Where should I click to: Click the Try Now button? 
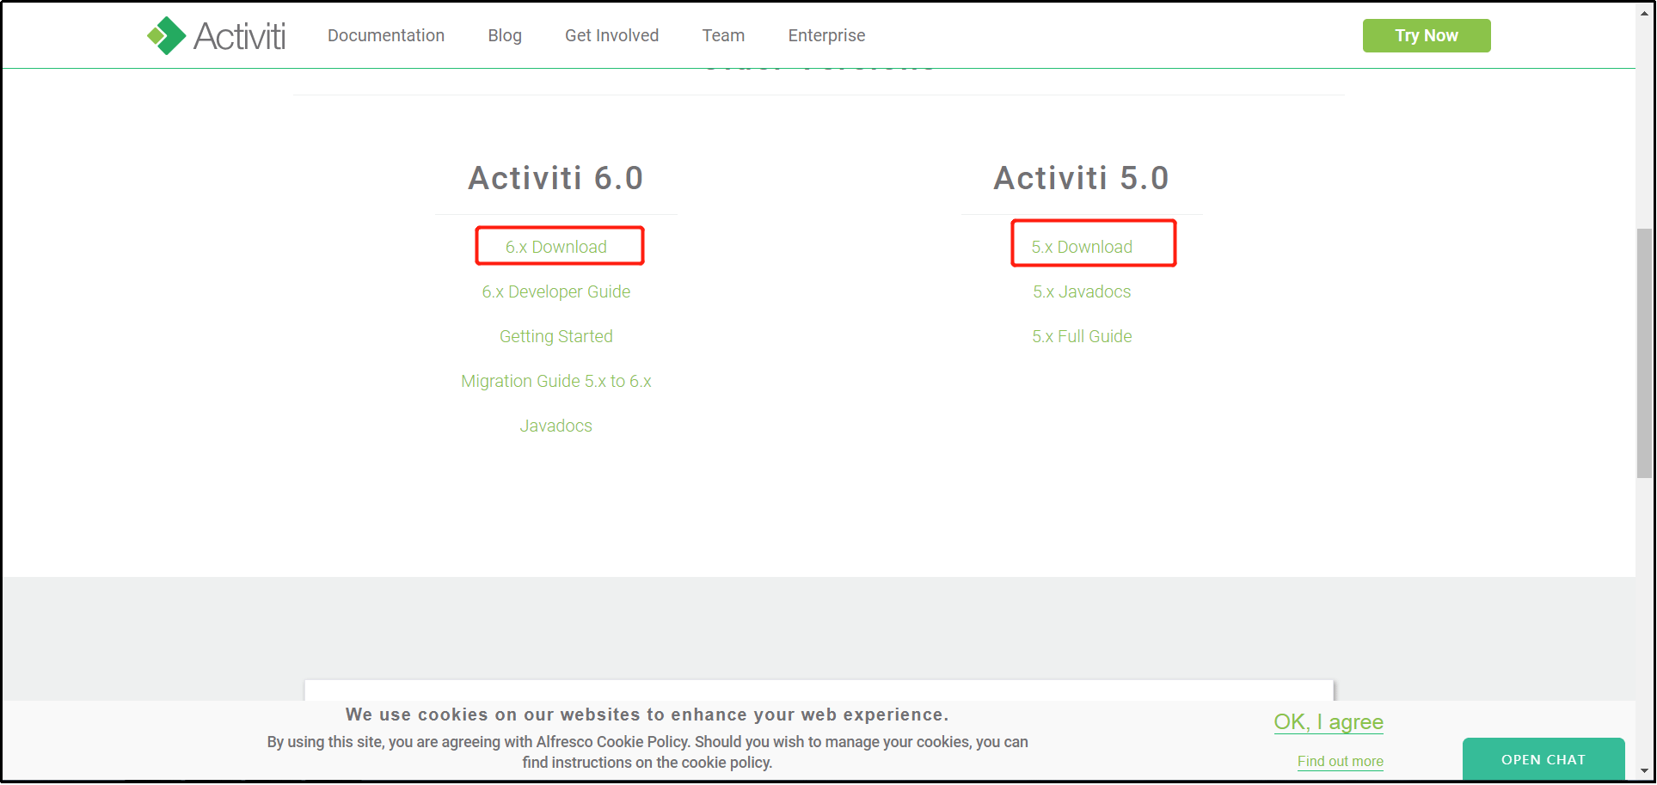tap(1426, 35)
